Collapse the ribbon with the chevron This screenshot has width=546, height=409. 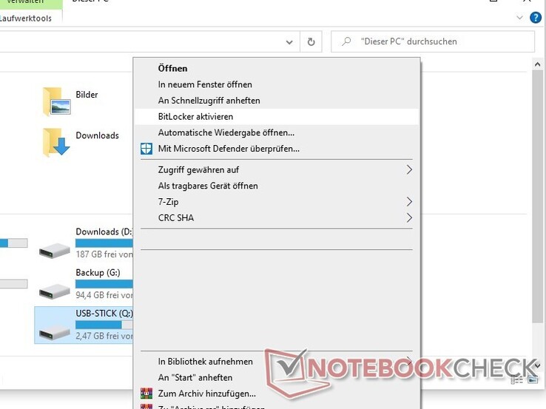pos(519,18)
